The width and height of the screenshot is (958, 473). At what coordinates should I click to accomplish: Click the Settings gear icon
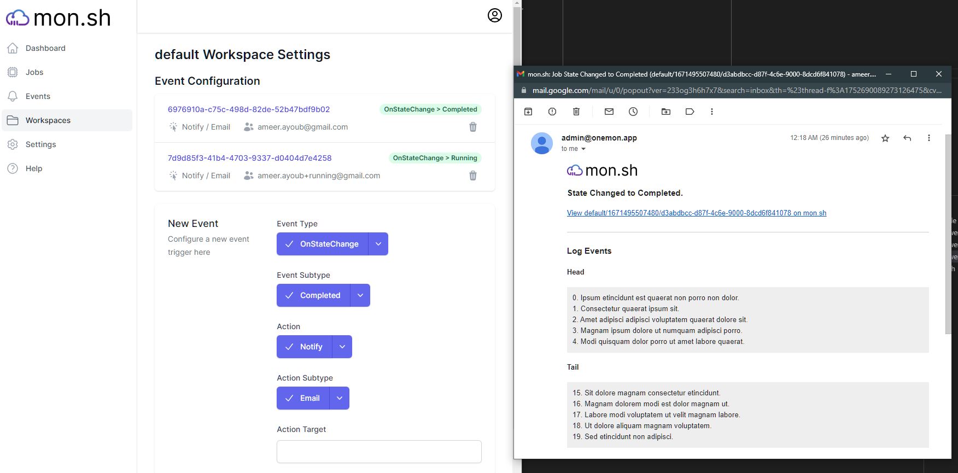(x=13, y=144)
